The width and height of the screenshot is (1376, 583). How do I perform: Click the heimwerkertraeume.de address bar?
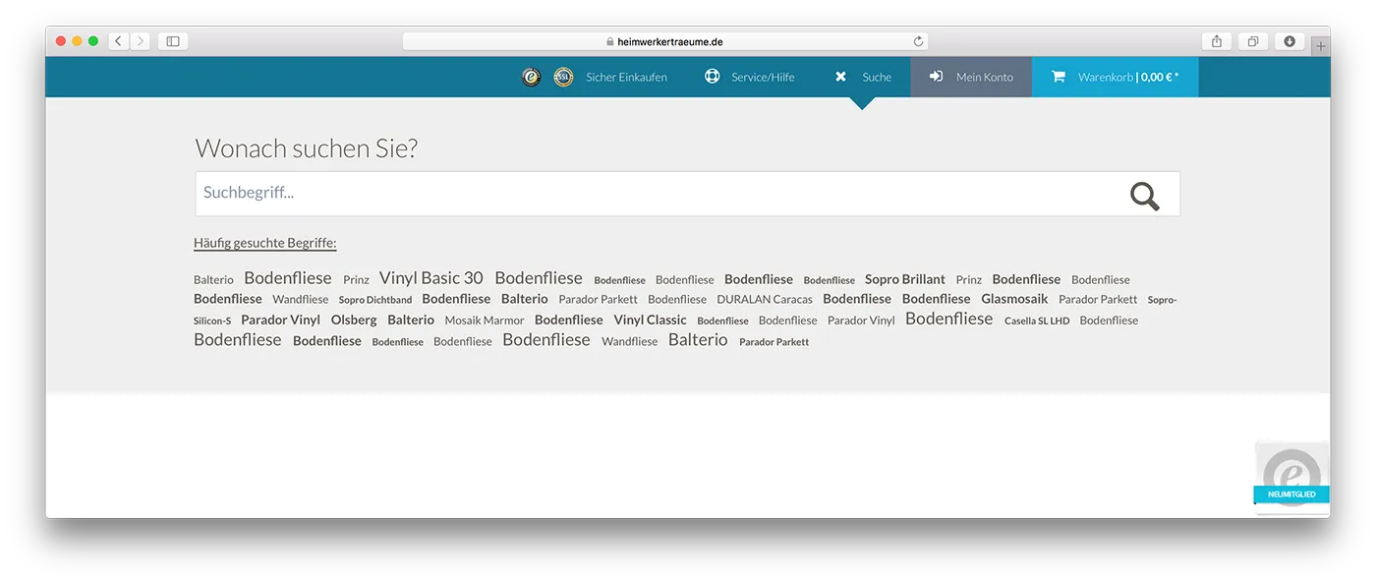click(x=664, y=41)
